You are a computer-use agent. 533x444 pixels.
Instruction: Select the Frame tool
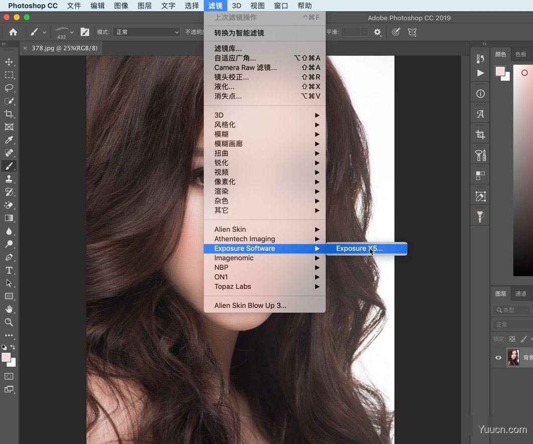[x=9, y=127]
